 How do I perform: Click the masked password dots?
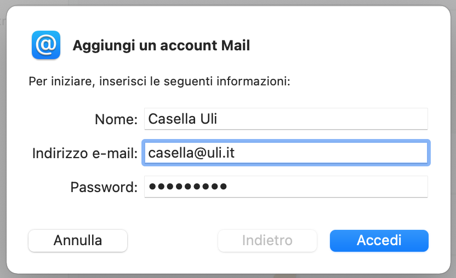click(188, 187)
